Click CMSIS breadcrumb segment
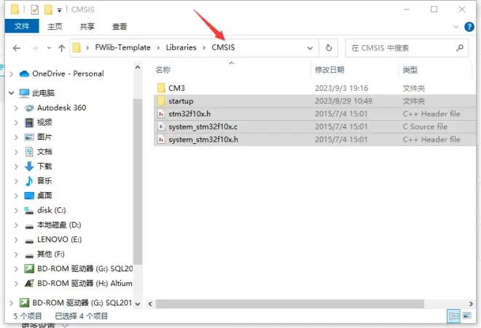 223,47
